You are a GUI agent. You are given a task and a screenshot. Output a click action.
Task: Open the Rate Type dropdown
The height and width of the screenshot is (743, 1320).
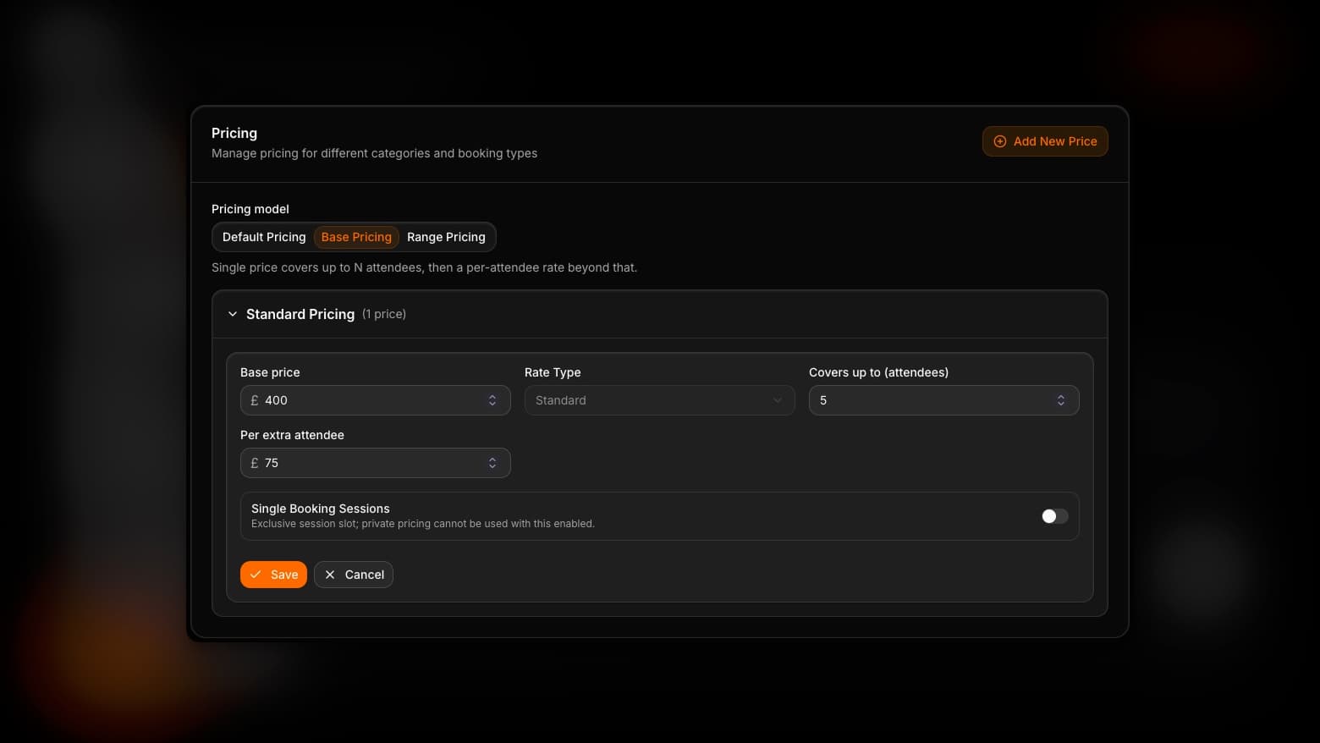click(x=660, y=400)
